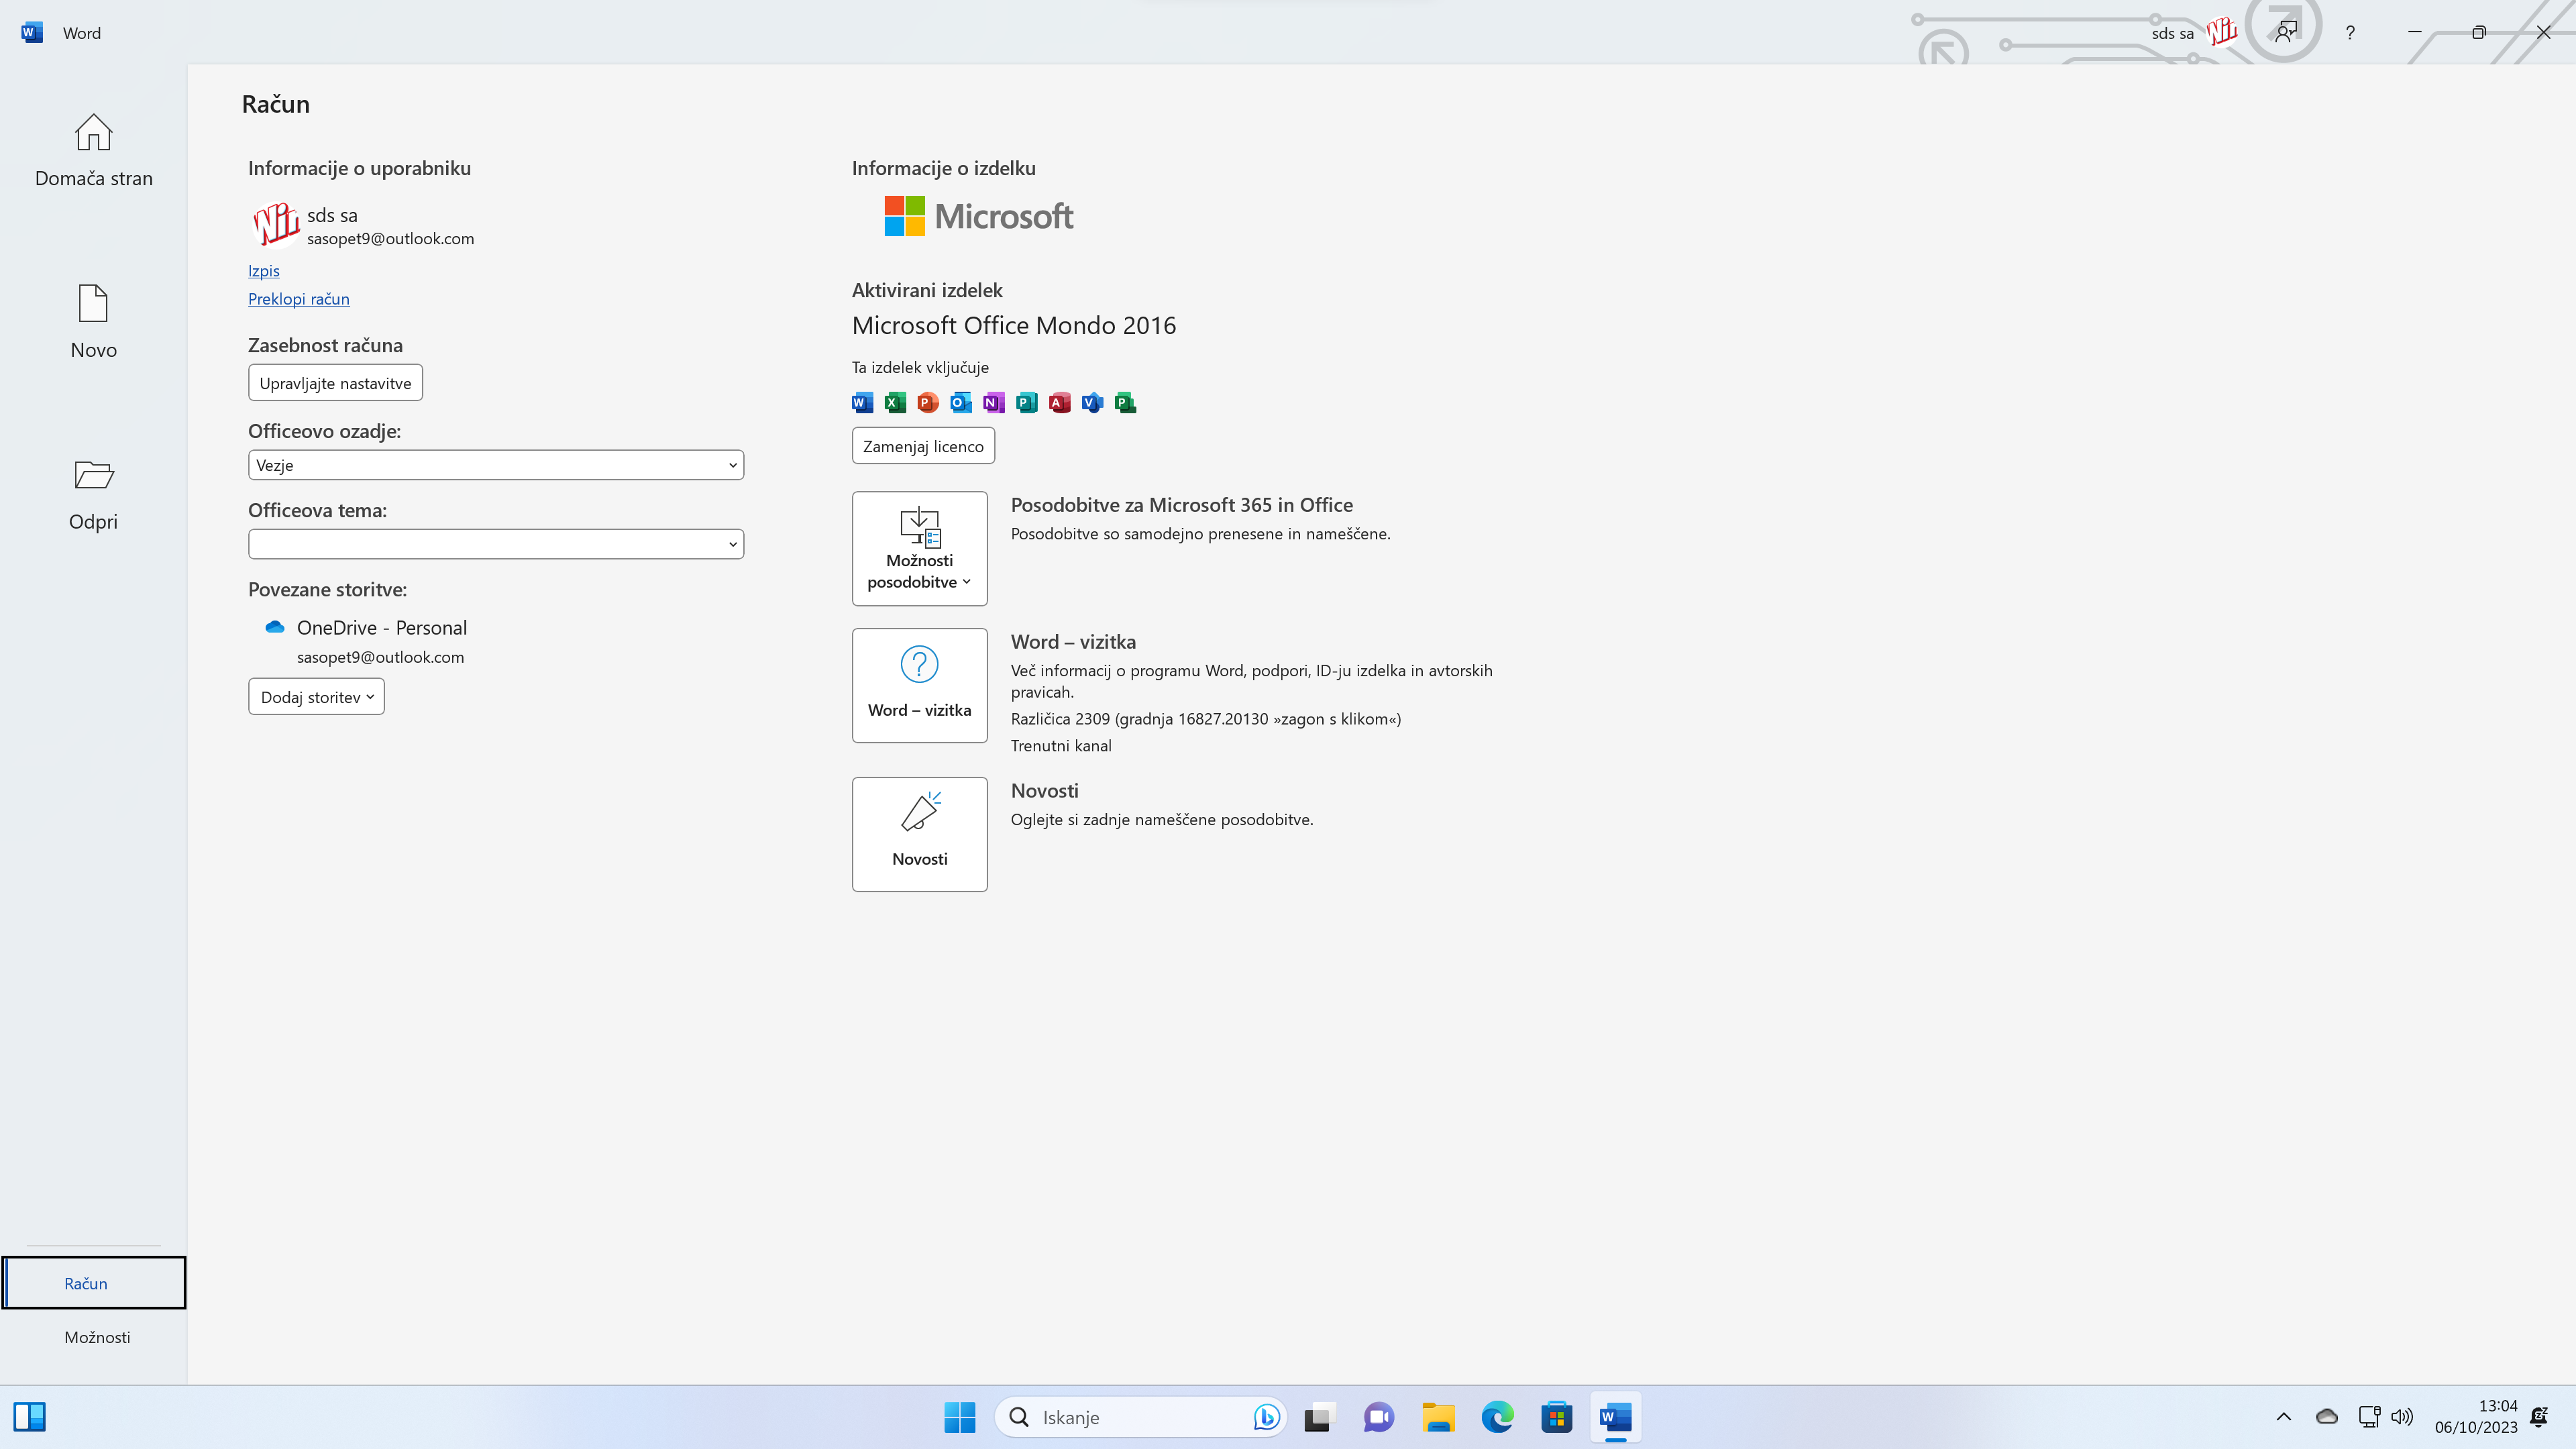
Task: Click the Zamenjaj licenco button
Action: 923,446
